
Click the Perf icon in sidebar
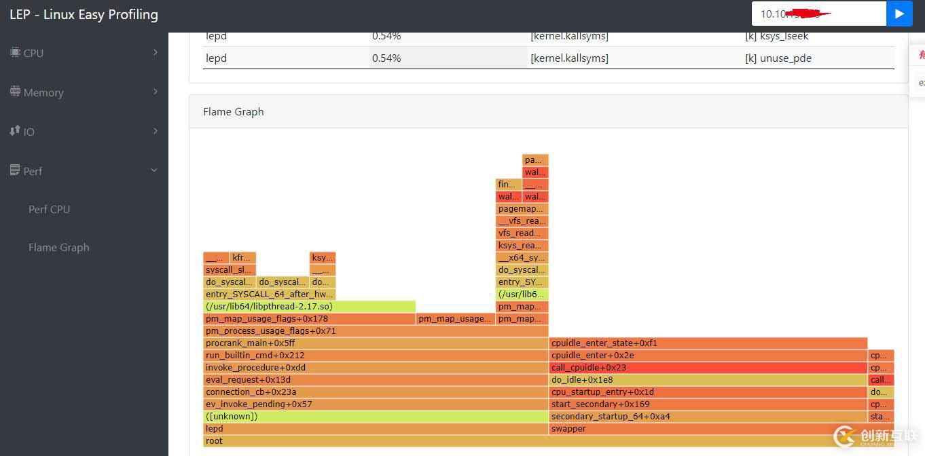15,170
